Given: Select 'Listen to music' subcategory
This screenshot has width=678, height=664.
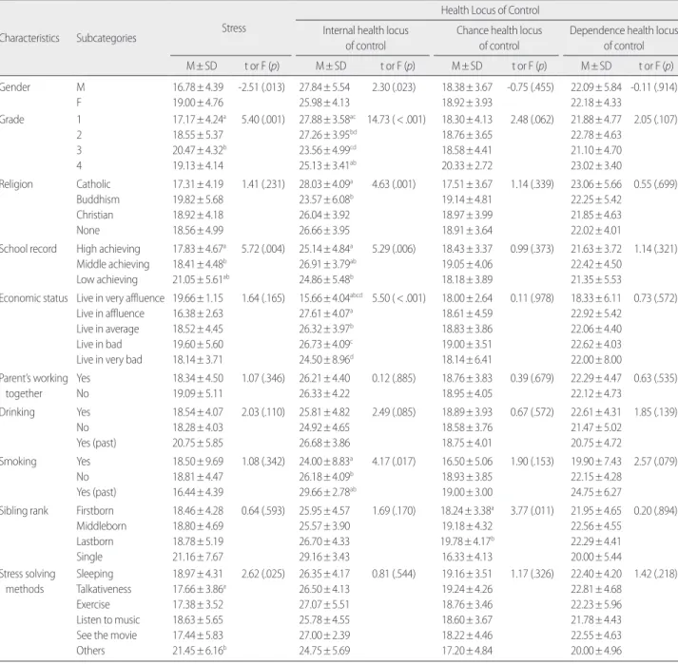Looking at the screenshot, I should tap(108, 620).
